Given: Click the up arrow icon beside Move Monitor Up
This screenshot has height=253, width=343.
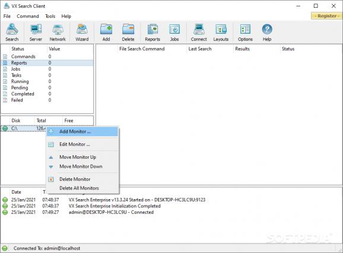Looking at the screenshot, I should 51,157.
